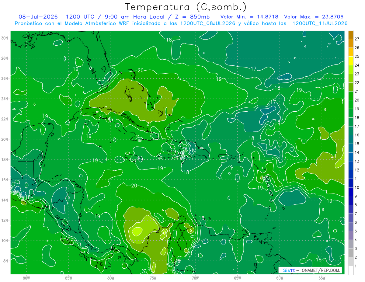Click the '30N' latitude axis label
This screenshot has height=282, width=365.
point(5,38)
